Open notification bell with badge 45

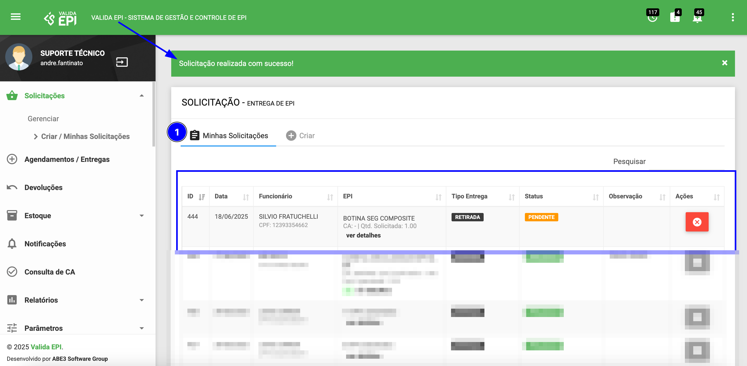(x=697, y=18)
